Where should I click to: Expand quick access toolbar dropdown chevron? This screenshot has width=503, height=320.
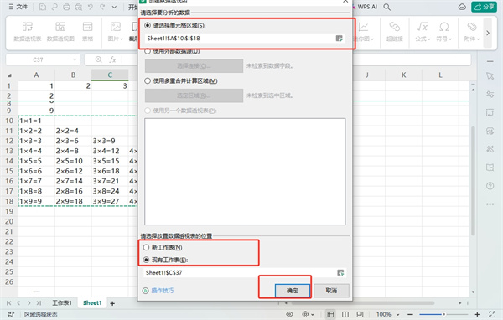click(x=114, y=7)
